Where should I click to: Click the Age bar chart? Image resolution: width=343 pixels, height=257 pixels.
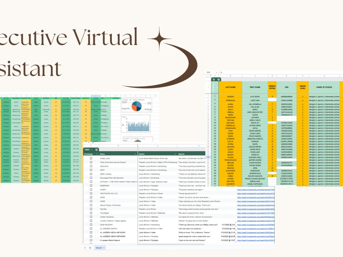(135, 124)
